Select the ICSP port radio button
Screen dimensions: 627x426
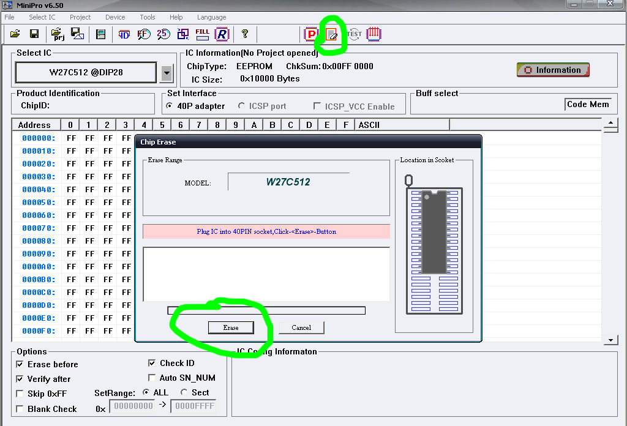(241, 106)
